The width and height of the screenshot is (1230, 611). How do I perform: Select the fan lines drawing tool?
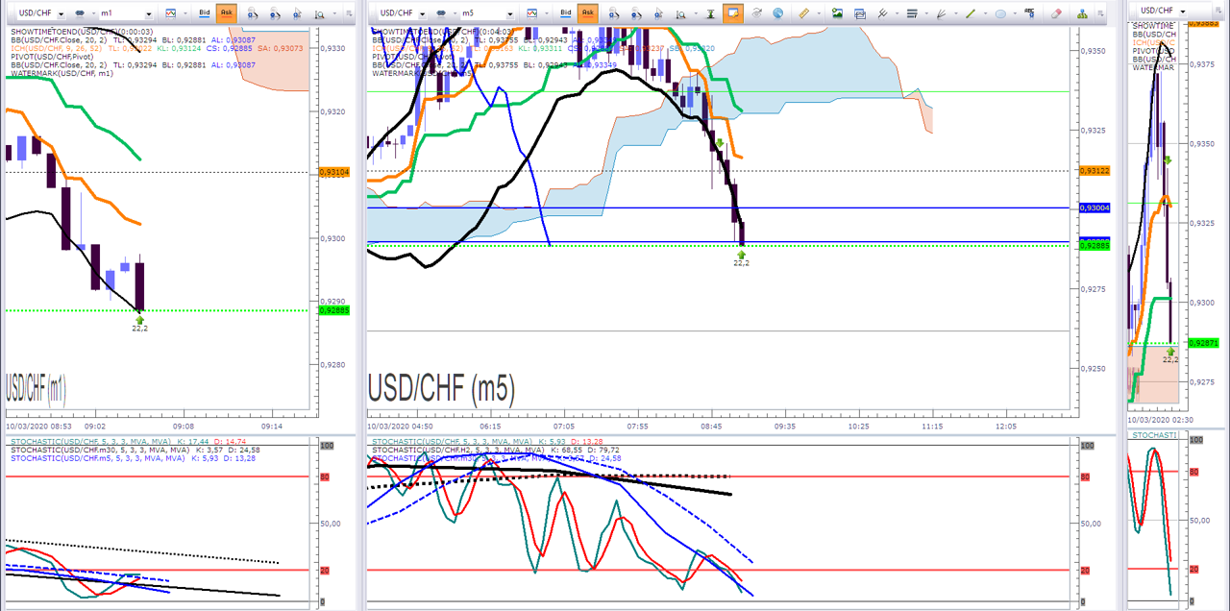point(941,13)
